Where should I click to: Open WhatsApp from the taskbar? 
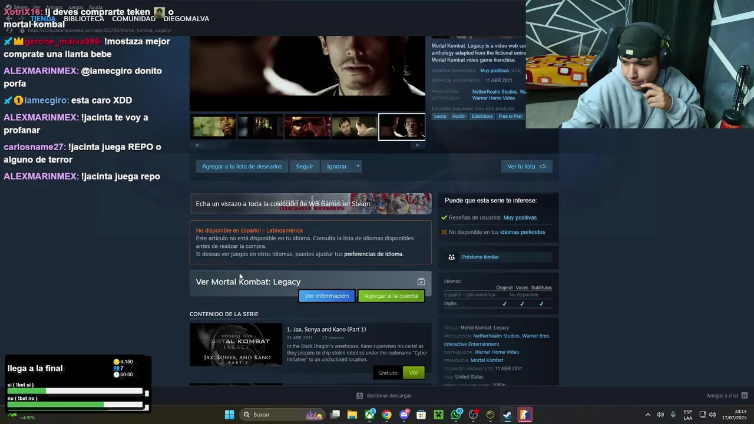click(x=456, y=415)
